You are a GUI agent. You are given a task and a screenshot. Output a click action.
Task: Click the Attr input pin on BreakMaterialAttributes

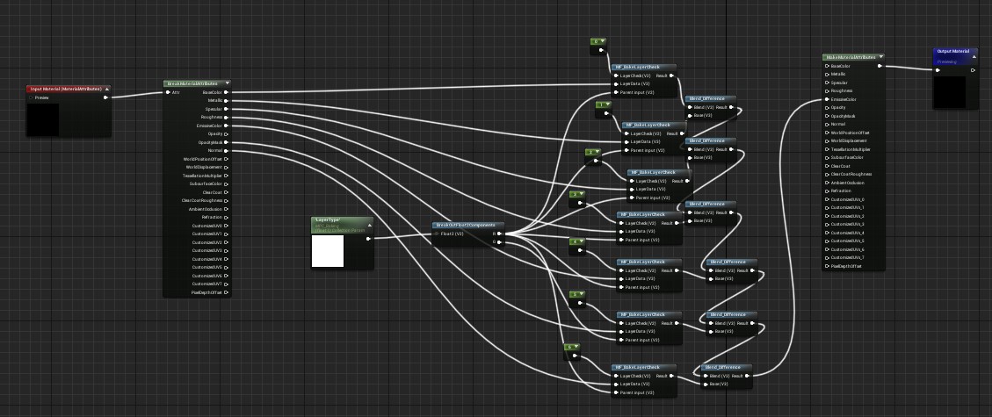click(168, 91)
